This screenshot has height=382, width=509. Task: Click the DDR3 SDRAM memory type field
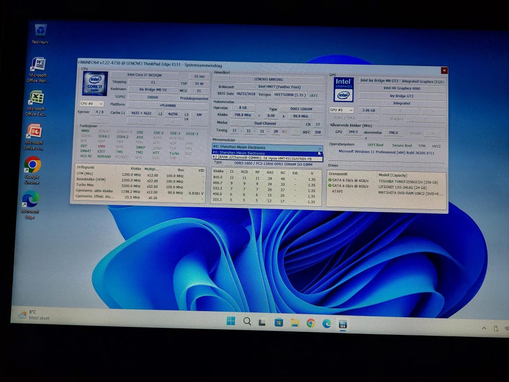301,109
